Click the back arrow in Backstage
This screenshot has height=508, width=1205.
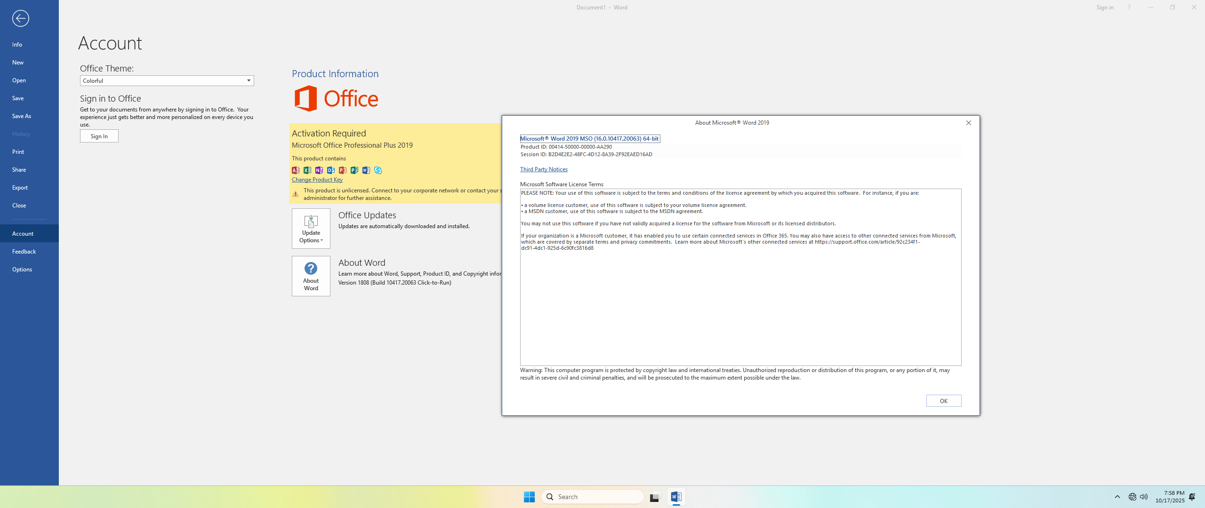(20, 18)
